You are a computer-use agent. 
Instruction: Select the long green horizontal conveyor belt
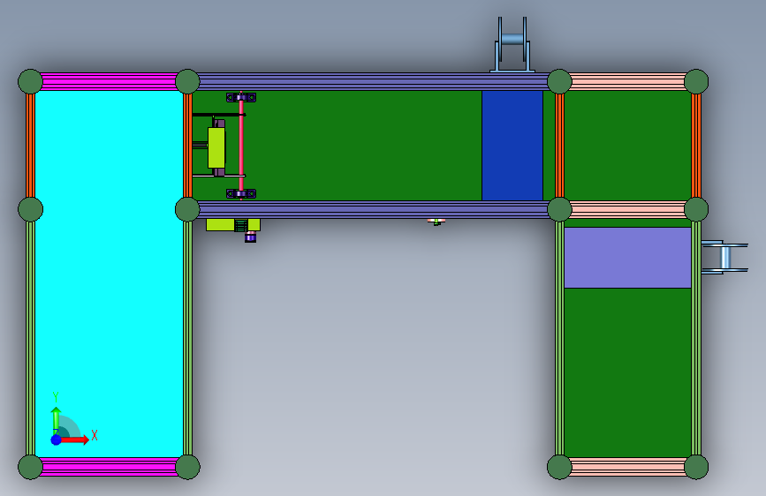[x=361, y=146]
